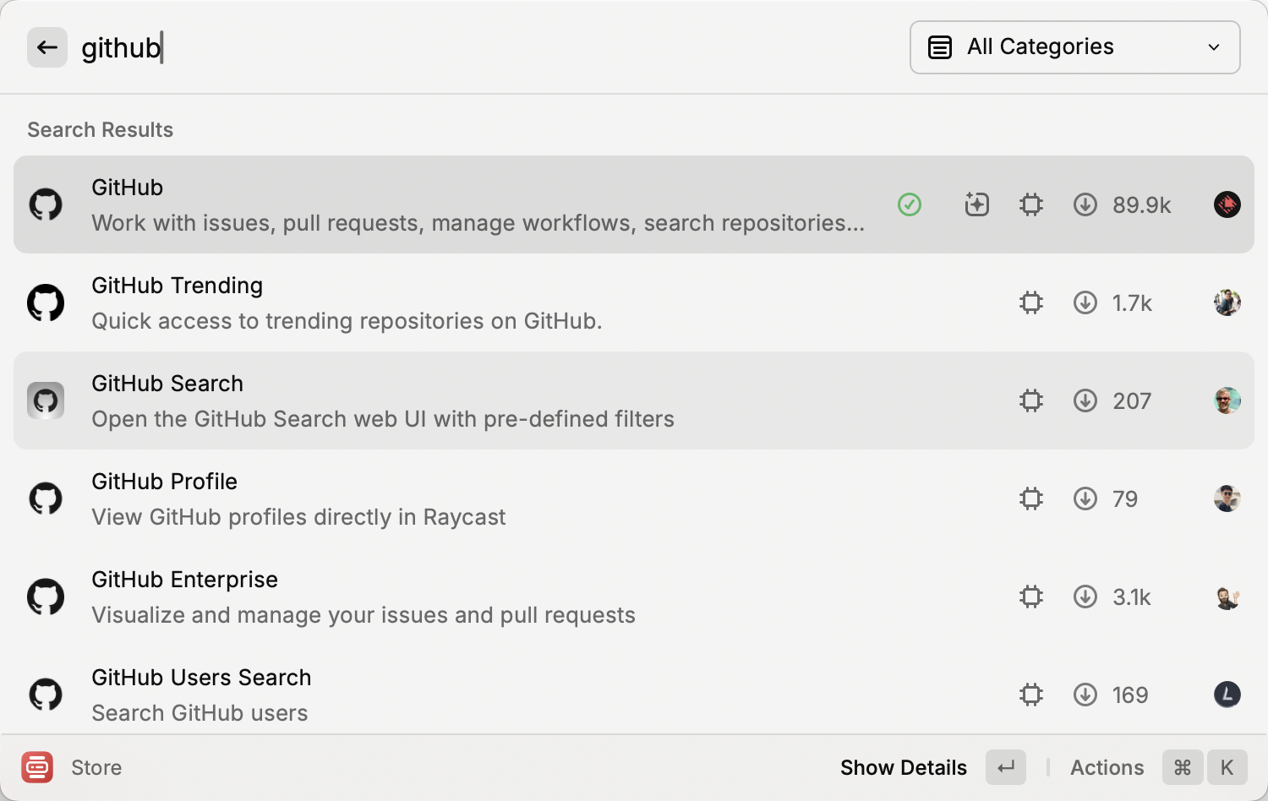The width and height of the screenshot is (1268, 801).
Task: Click the AI extension sparkle icon on GitHub
Action: point(976,204)
